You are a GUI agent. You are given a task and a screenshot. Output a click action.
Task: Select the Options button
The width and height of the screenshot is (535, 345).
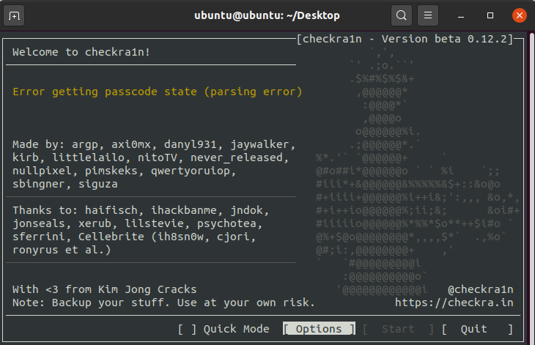[x=319, y=329]
